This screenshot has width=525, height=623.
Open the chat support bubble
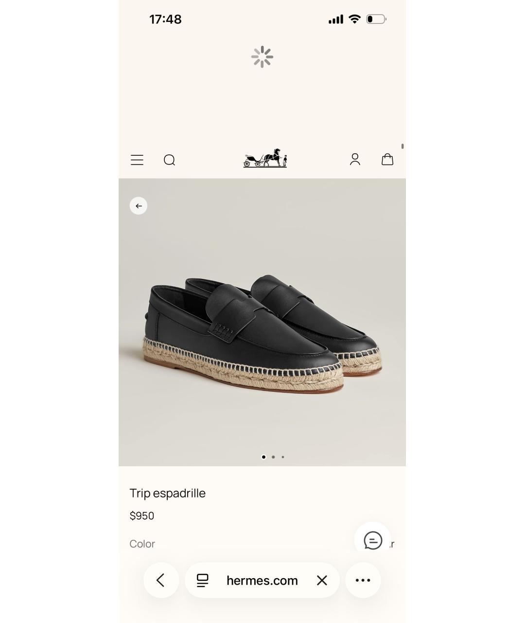tap(373, 540)
